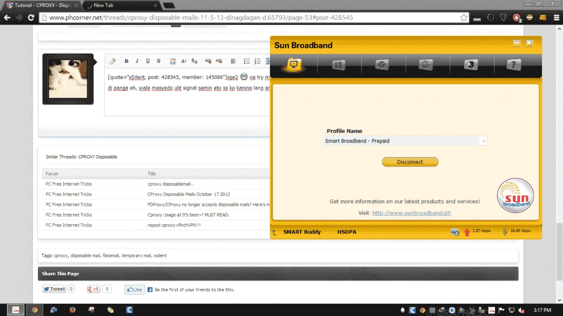Open the Sun Broadband app taskbar button
The height and width of the screenshot is (316, 563).
pos(15,310)
